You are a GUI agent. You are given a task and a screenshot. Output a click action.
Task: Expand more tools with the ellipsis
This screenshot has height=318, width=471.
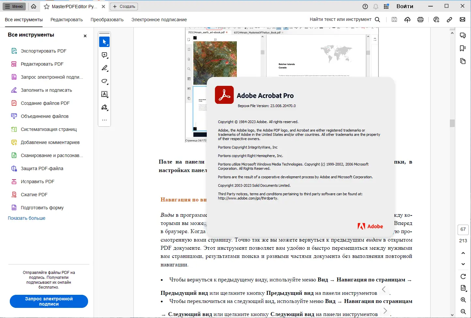pyautogui.click(x=104, y=120)
